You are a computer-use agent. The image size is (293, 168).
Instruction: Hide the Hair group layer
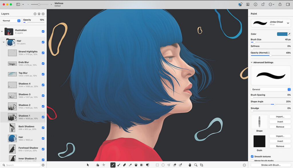tap(43, 42)
